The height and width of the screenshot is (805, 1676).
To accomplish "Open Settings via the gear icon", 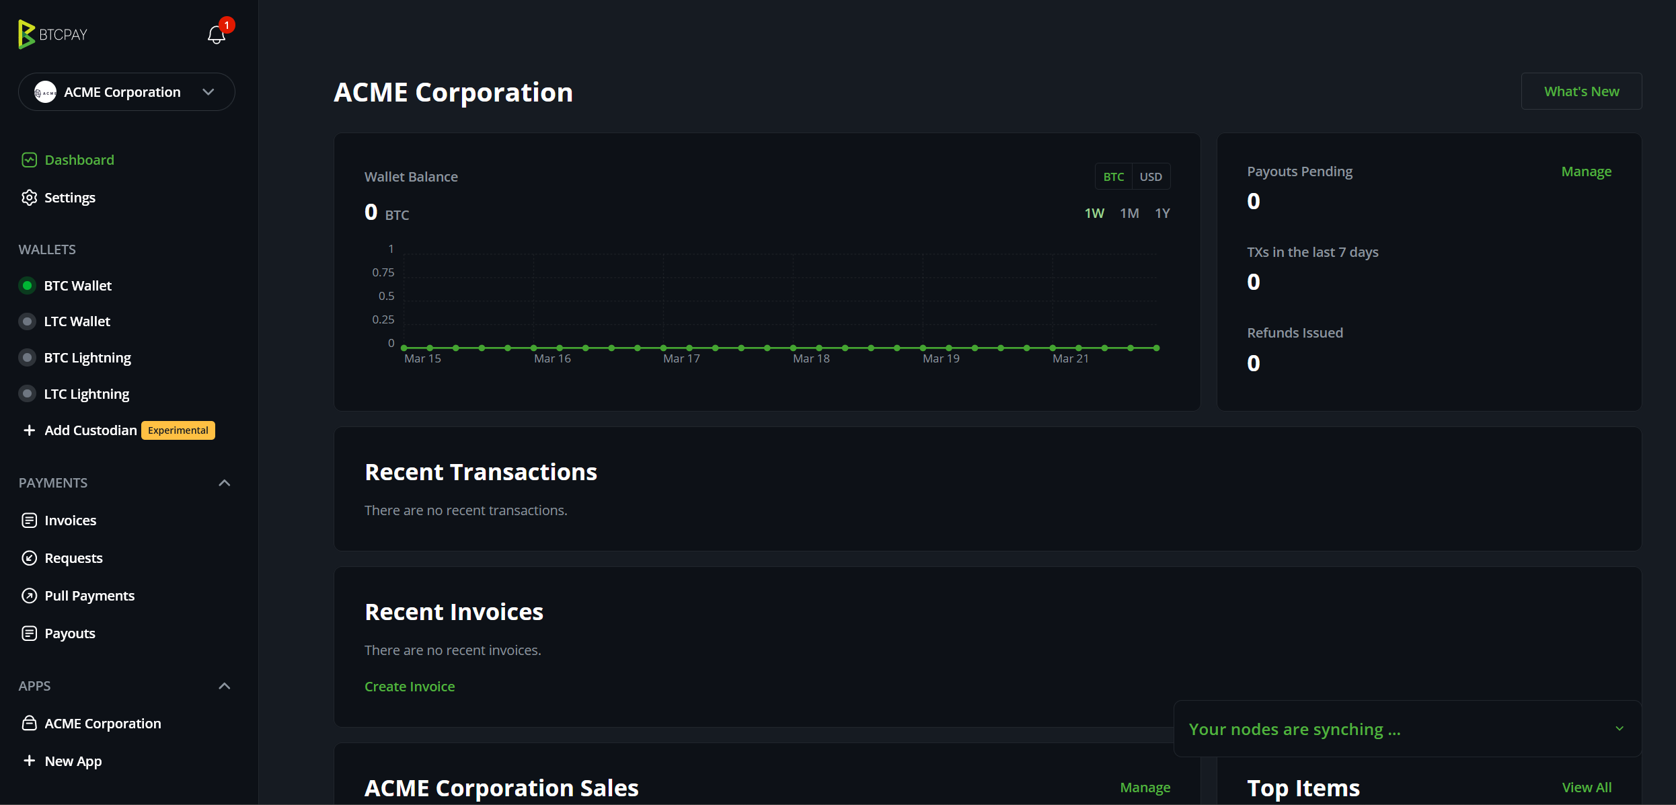I will [x=29, y=198].
